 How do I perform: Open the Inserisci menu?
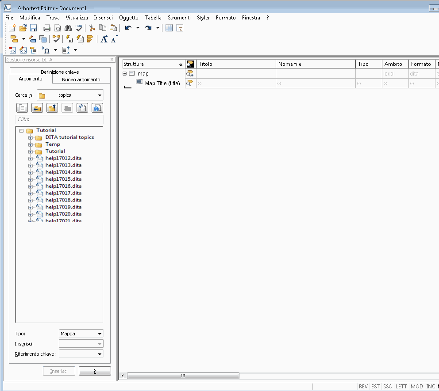click(103, 18)
